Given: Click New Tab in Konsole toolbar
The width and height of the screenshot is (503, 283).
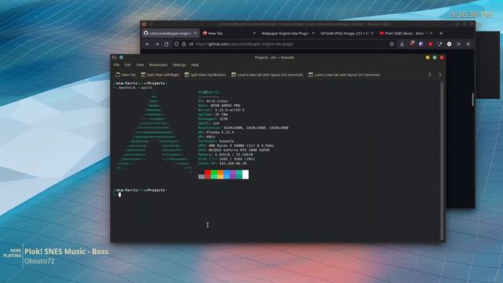Looking at the screenshot, I should click(126, 75).
